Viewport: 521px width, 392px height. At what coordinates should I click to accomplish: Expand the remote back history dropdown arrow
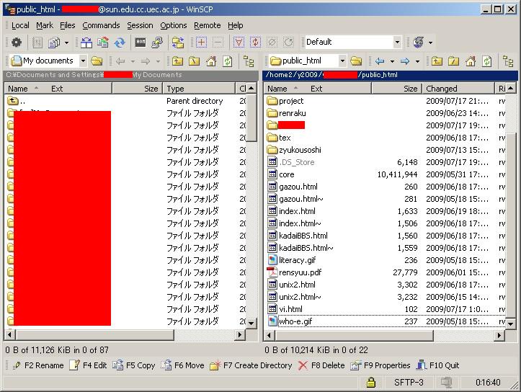392,61
